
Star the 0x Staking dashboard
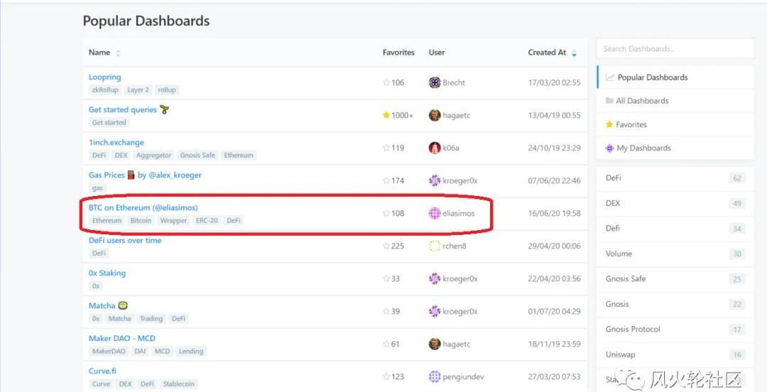coord(386,278)
